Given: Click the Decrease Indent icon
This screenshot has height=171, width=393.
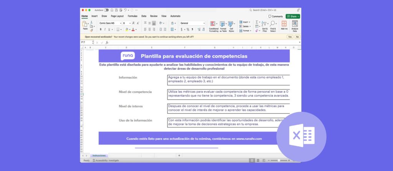Looking at the screenshot, I should click(161, 29).
